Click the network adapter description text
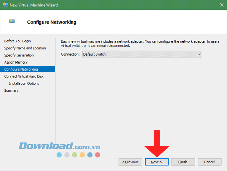227x171 pixels. pos(140,43)
